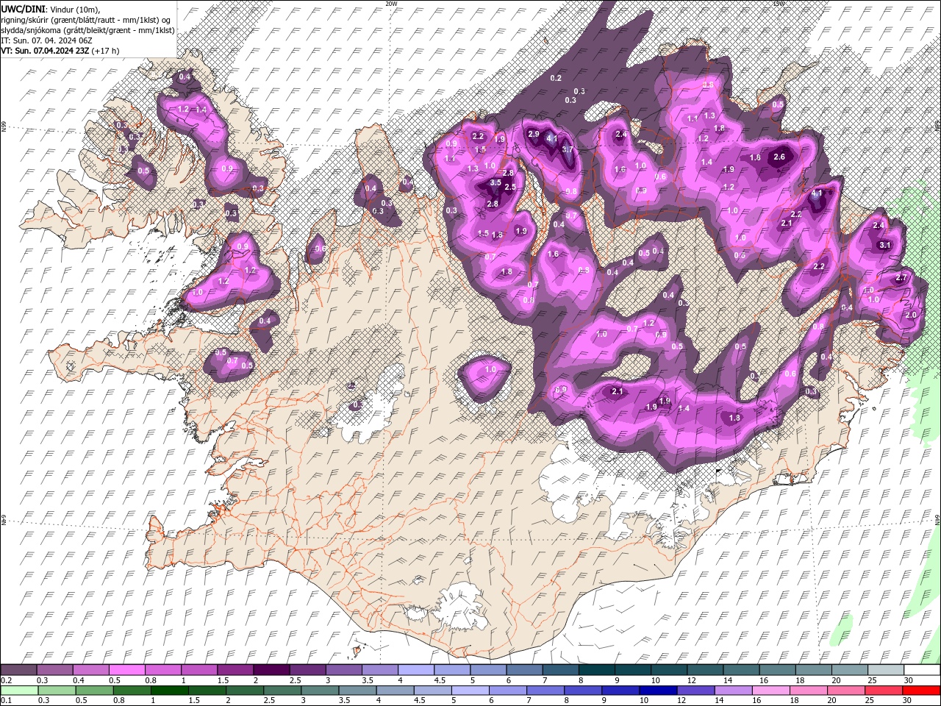Select the bright red rain swatch starting at 30
941x706 pixels.
coord(921,691)
